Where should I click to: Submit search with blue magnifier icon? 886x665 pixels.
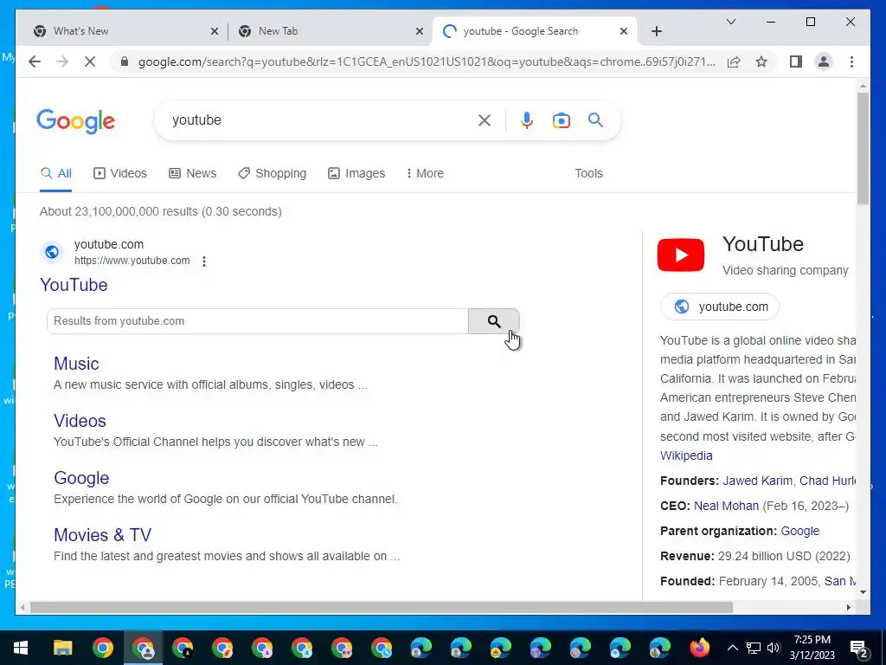click(595, 119)
